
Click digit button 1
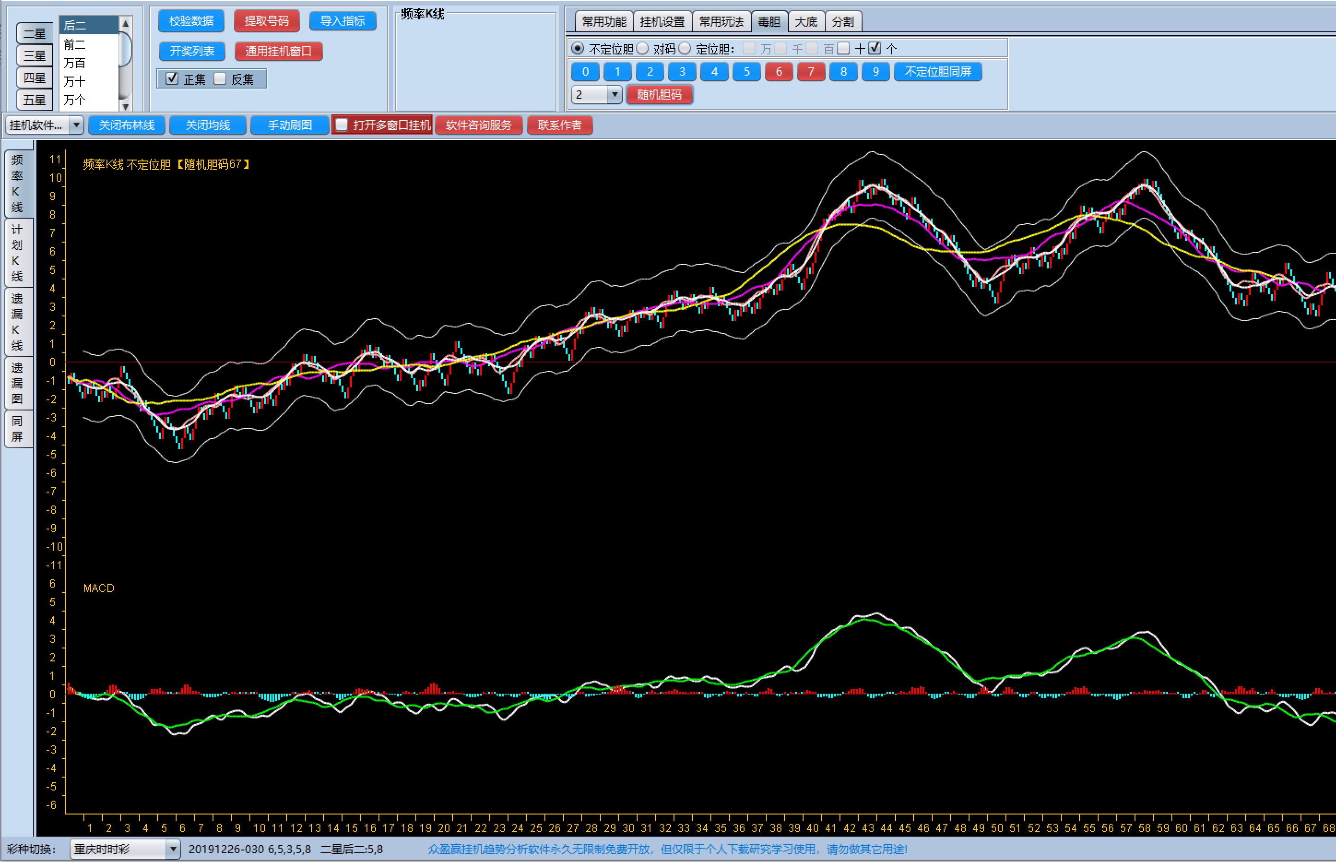[618, 71]
